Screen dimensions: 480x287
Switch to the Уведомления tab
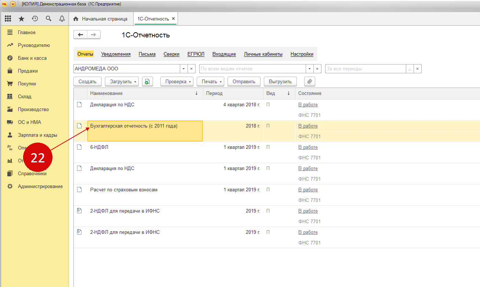pos(116,54)
